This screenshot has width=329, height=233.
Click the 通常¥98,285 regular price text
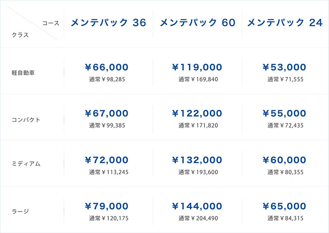point(107,79)
